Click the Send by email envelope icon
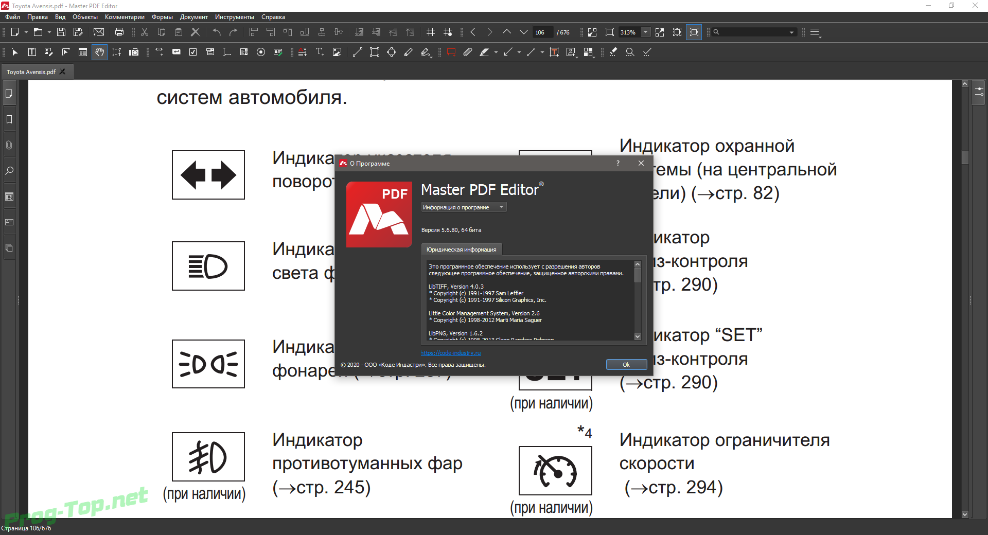The image size is (988, 535). (x=99, y=32)
